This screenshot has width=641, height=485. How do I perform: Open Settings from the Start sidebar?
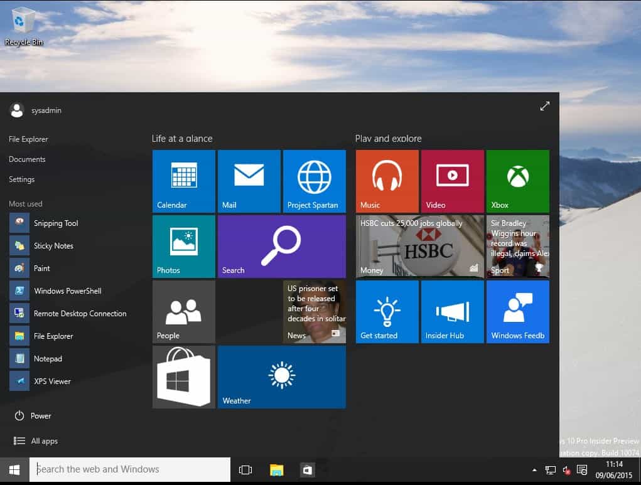(21, 179)
